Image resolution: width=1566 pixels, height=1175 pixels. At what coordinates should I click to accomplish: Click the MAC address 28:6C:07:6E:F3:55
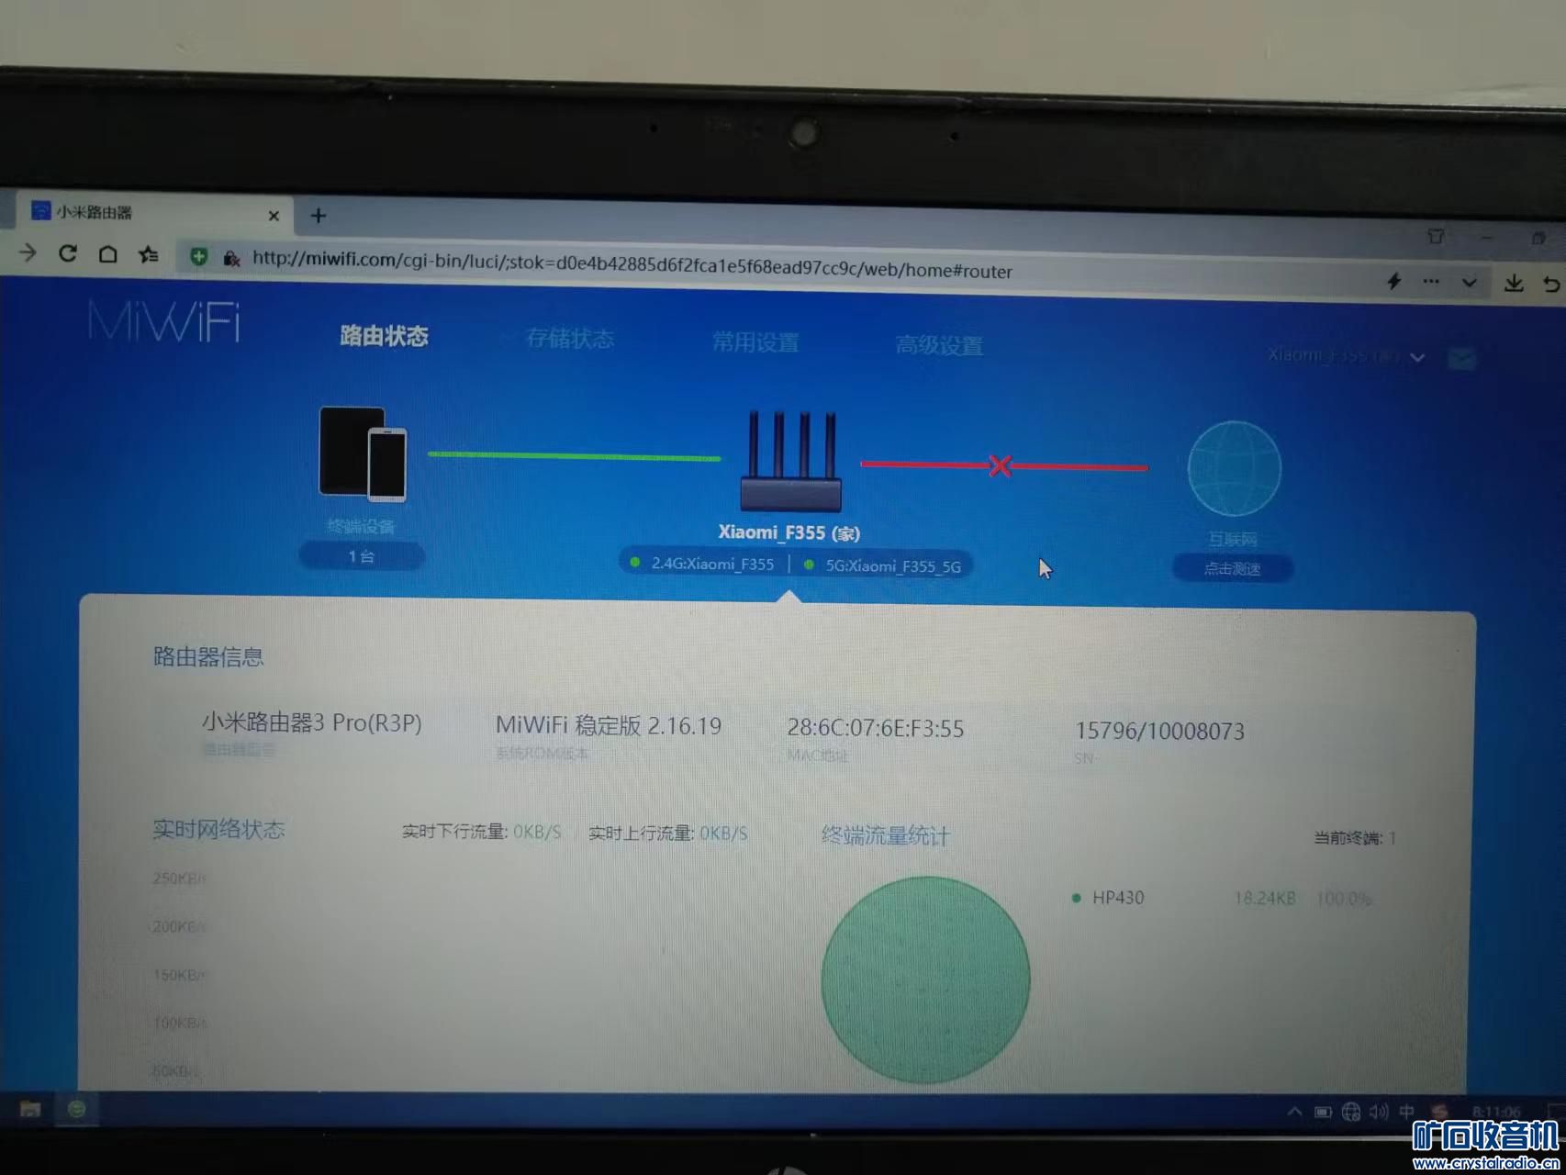click(x=876, y=729)
